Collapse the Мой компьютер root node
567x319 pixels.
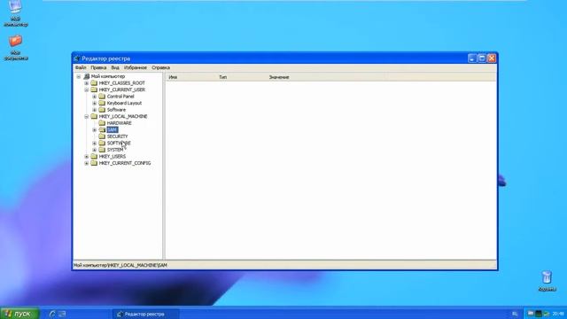pyautogui.click(x=79, y=77)
